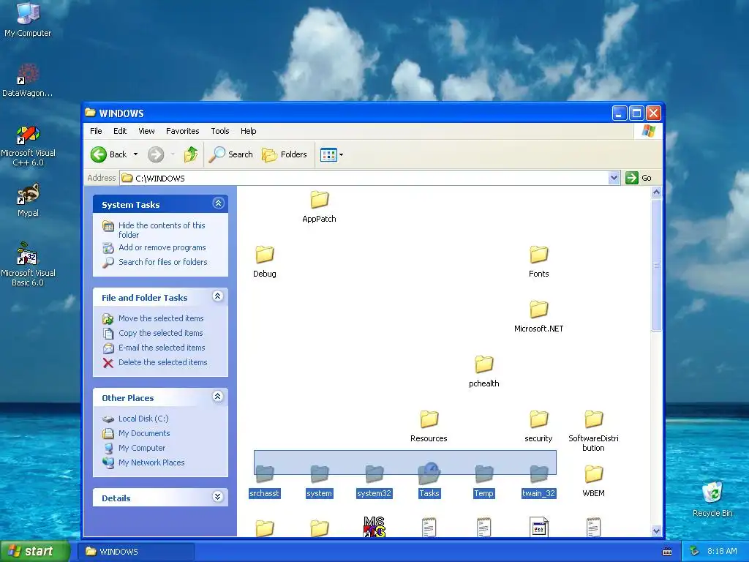Select the srchasst folder
Screen dimensions: 749x562
(x=265, y=482)
